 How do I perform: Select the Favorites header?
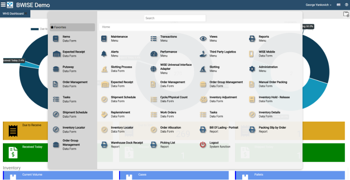pos(73,27)
